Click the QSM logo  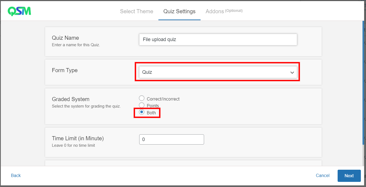(19, 11)
